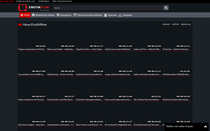Open the Sofia und Empera video title

[x=147, y=74]
